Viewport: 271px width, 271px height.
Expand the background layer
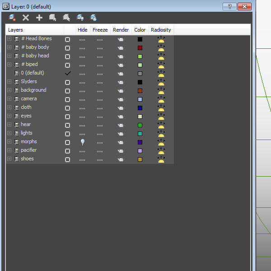click(x=9, y=90)
